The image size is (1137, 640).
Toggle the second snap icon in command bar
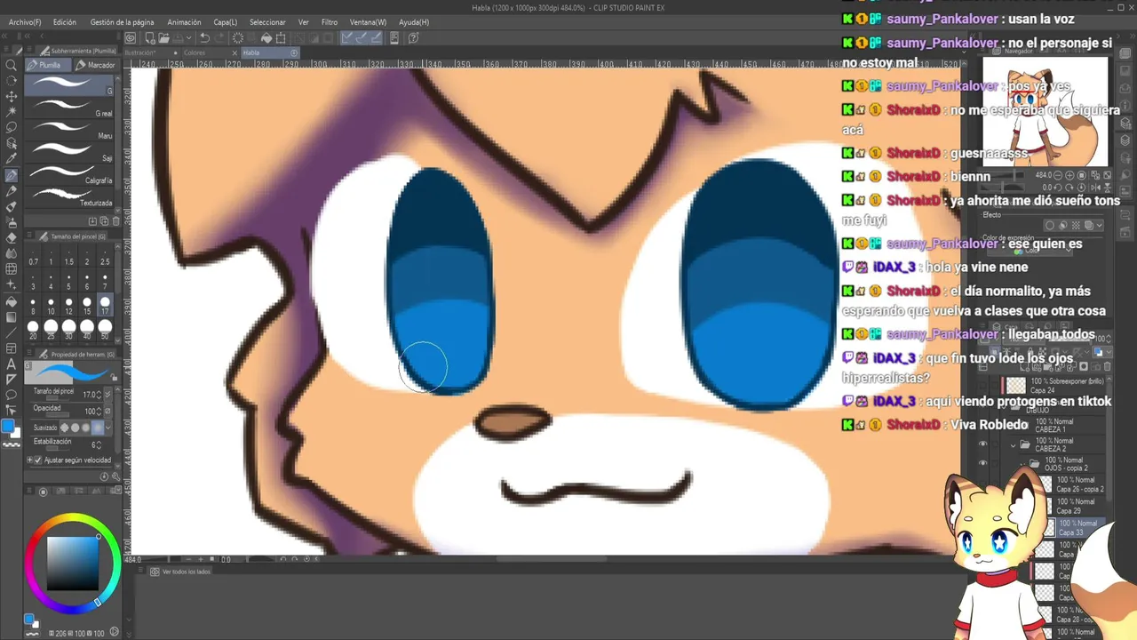tap(362, 38)
